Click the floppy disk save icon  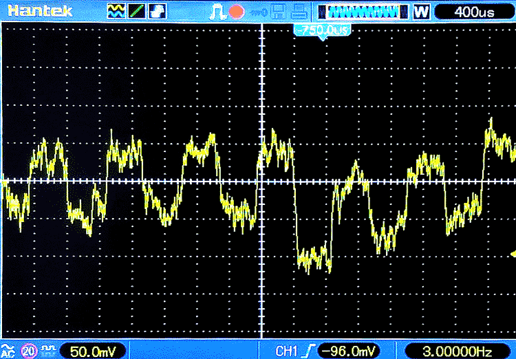(x=278, y=12)
